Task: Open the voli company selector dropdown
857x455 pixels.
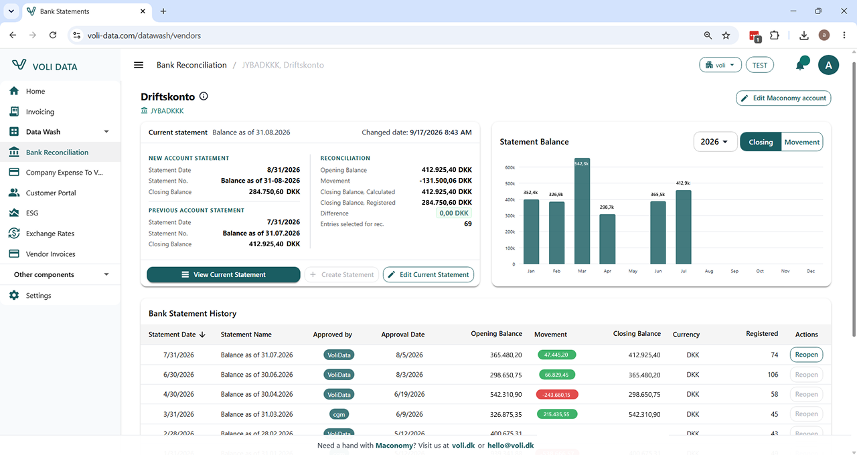Action: 720,65
